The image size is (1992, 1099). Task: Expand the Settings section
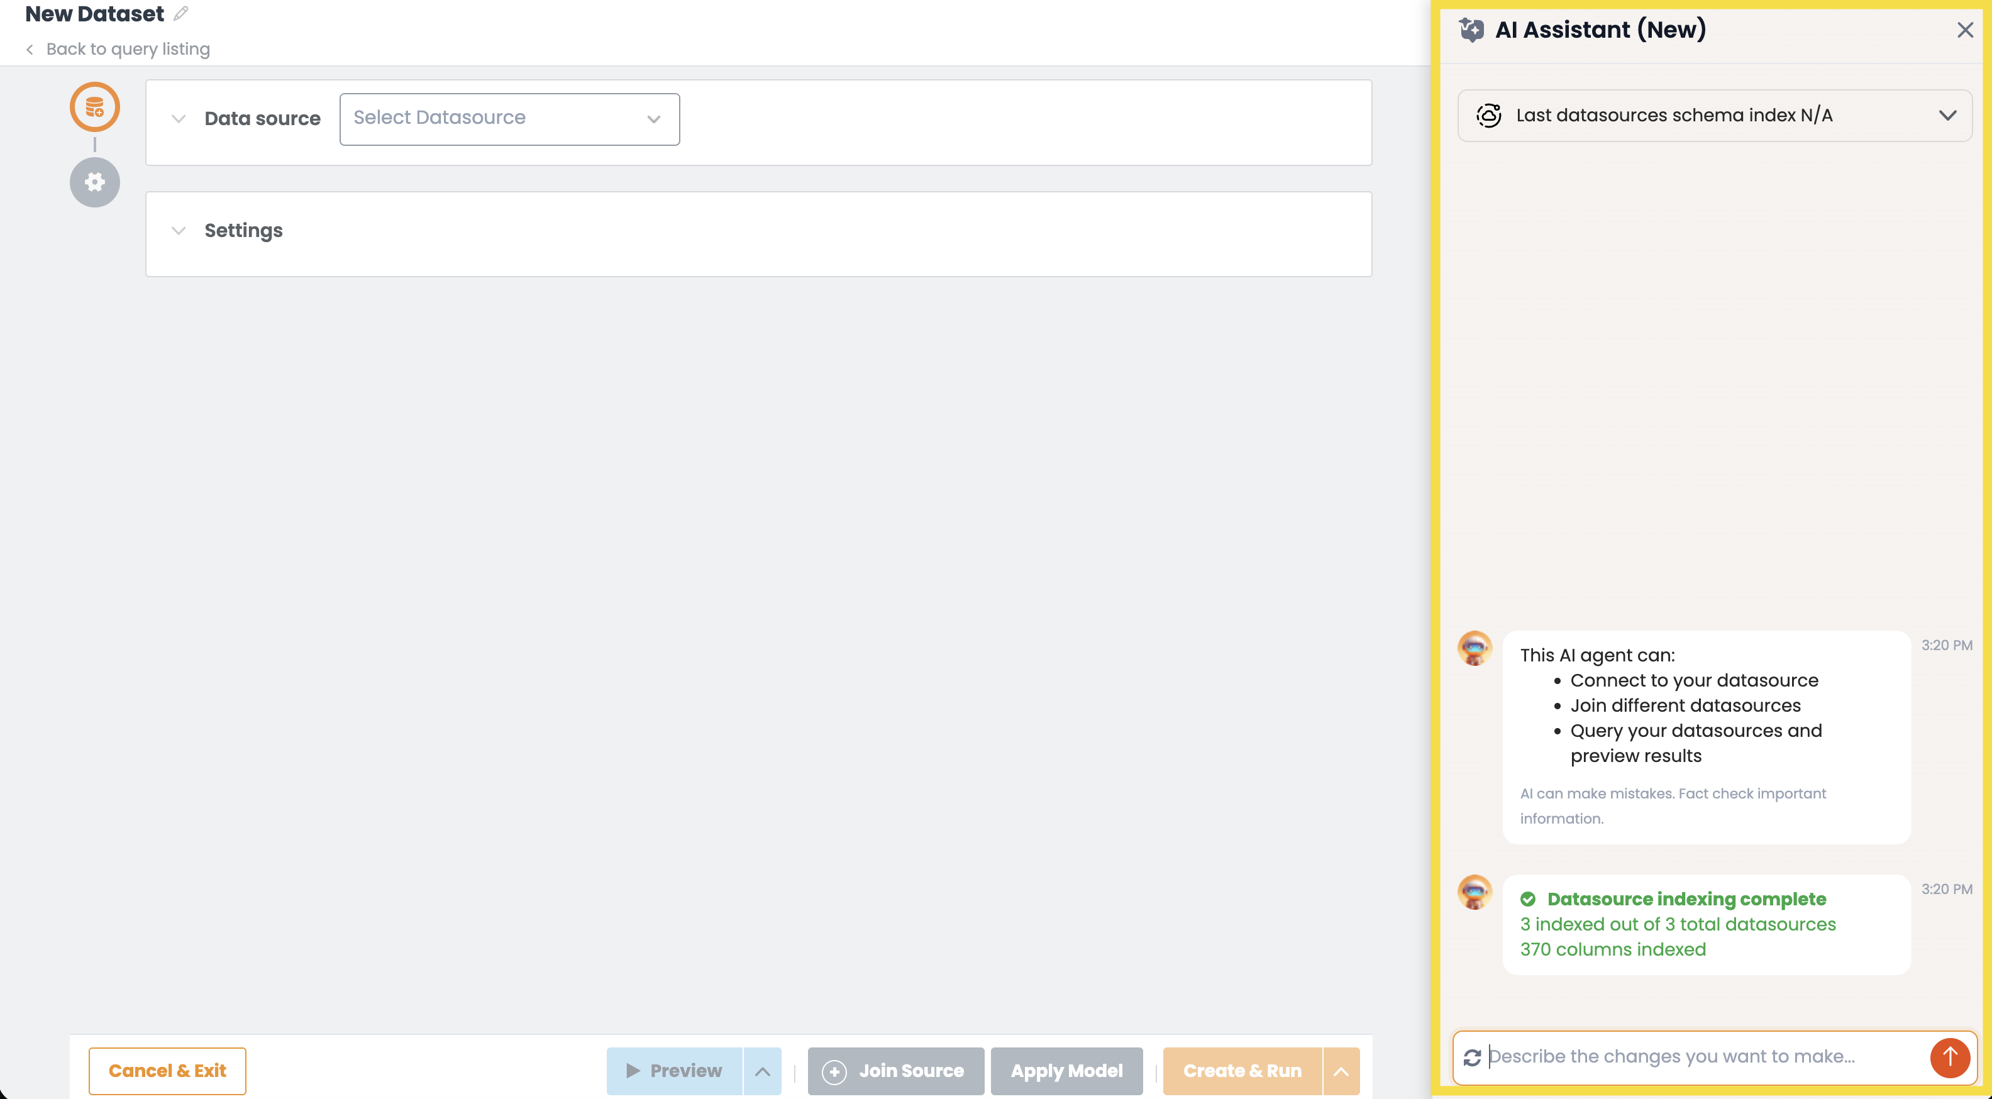178,231
